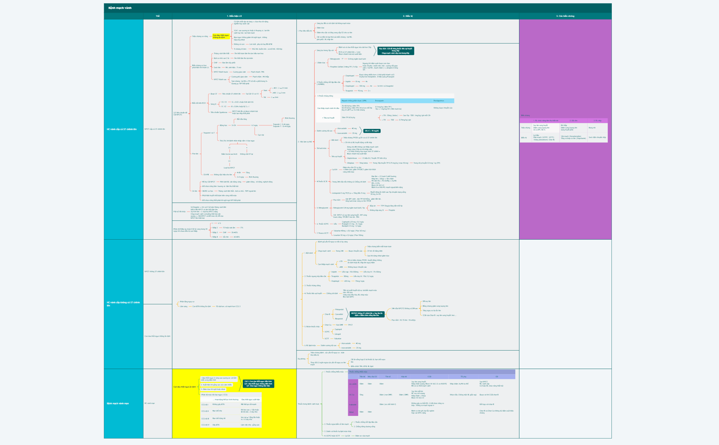
Task: Switch to the "2. Điều trị" column header
Action: [407, 16]
